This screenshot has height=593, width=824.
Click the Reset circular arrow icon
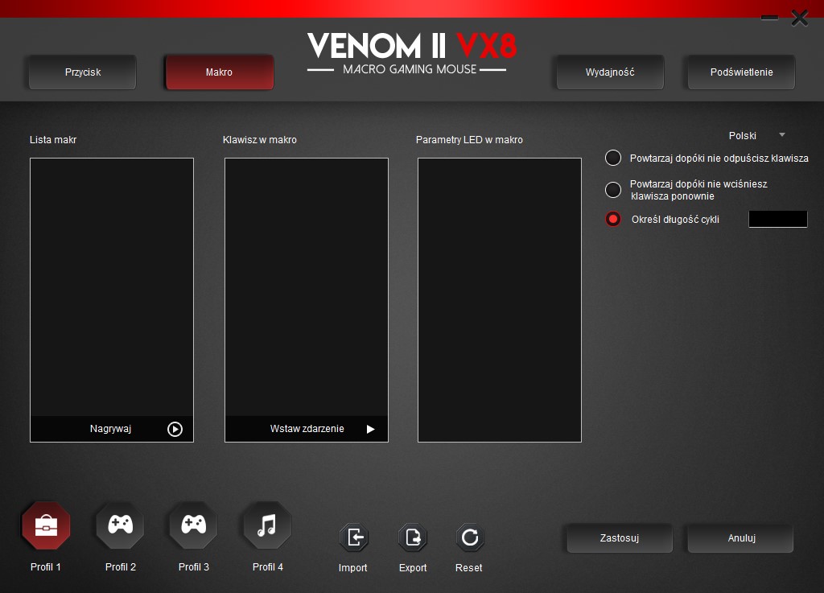(x=470, y=537)
